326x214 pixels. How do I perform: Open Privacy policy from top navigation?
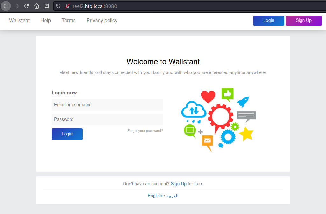pos(102,21)
